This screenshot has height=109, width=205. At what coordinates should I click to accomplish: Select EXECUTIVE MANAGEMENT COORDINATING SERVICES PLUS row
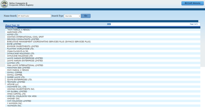tap(103, 41)
